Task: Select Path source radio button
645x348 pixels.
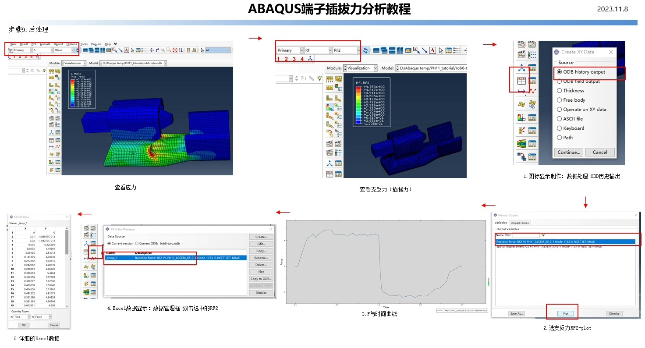Action: (x=559, y=138)
